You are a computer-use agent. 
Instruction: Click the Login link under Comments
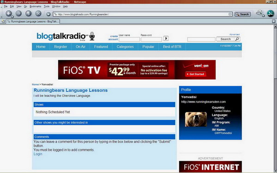coord(38,154)
